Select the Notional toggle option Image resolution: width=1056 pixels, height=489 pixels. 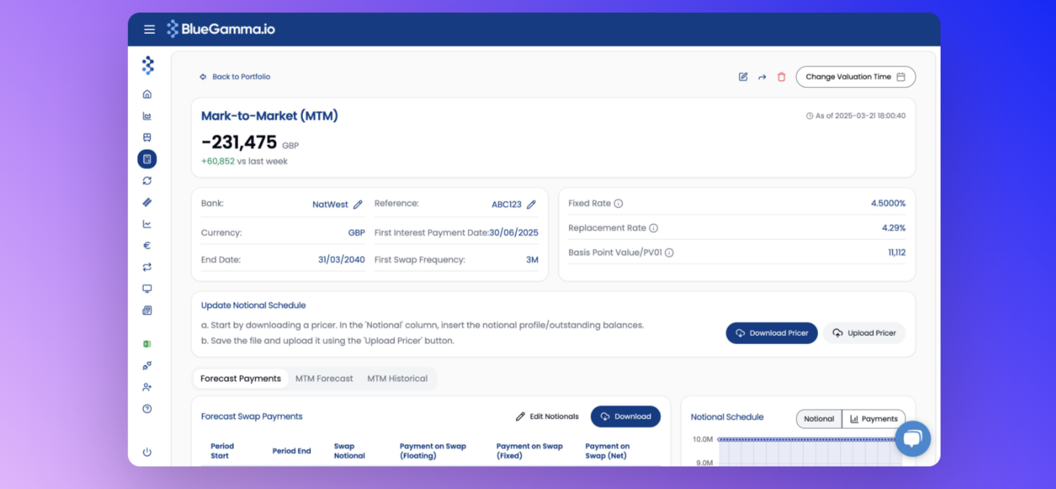[x=819, y=419]
